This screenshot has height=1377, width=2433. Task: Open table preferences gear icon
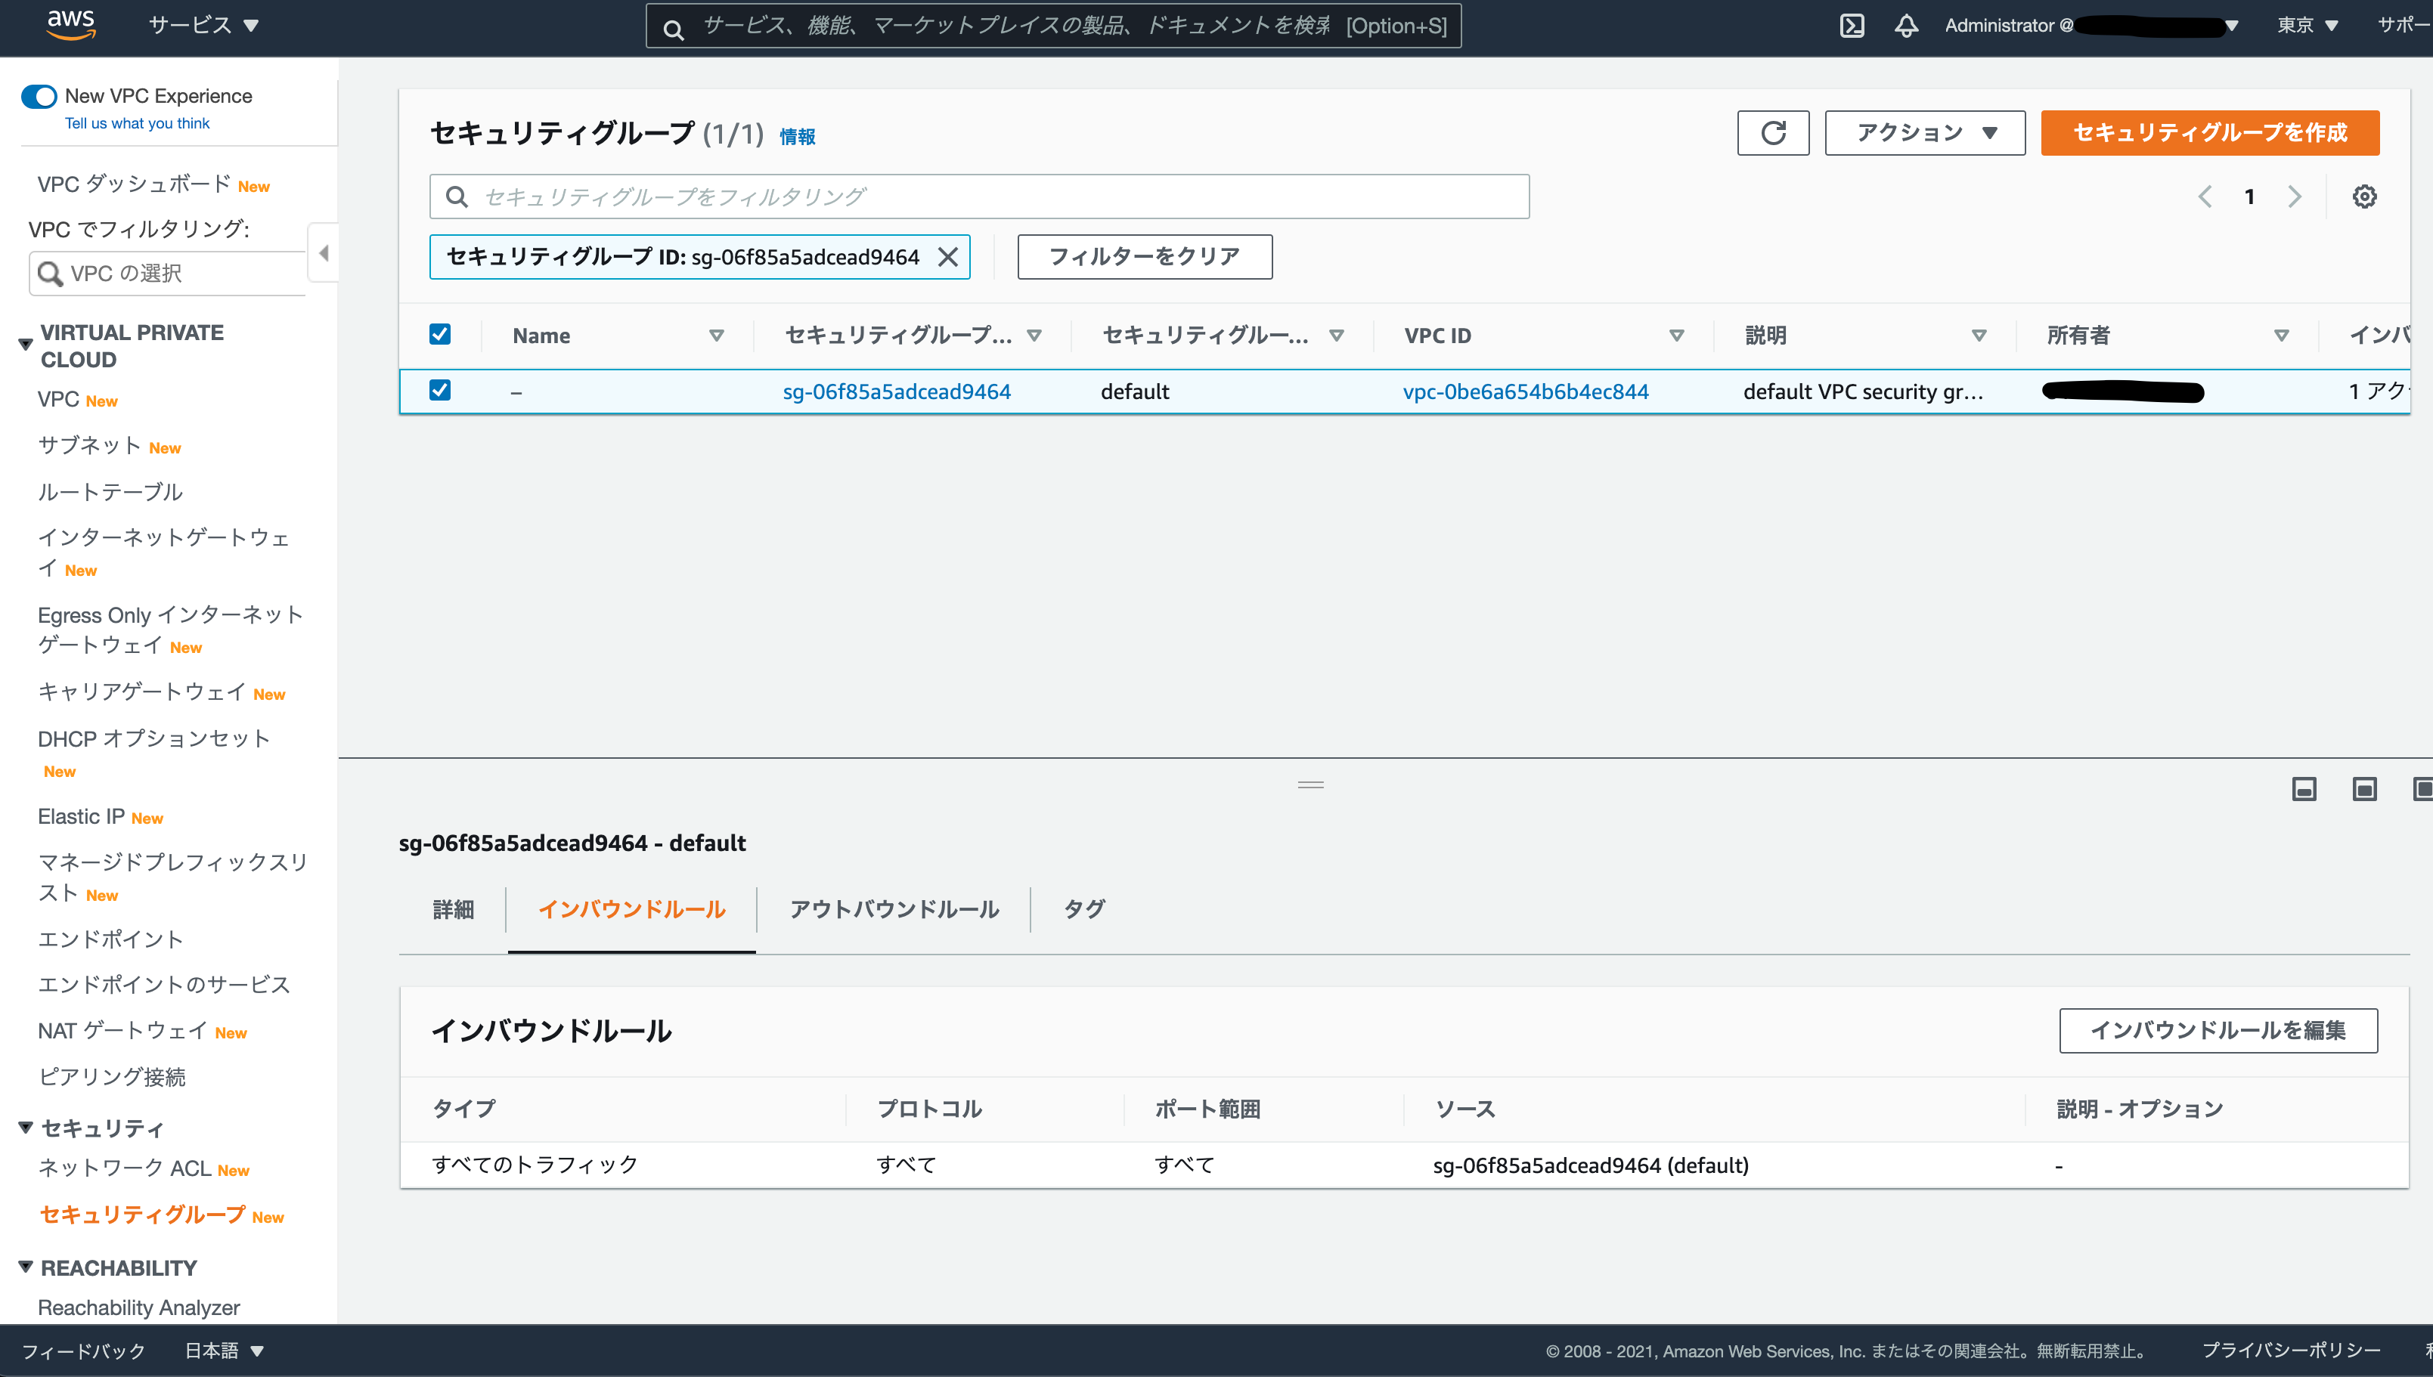click(2364, 196)
